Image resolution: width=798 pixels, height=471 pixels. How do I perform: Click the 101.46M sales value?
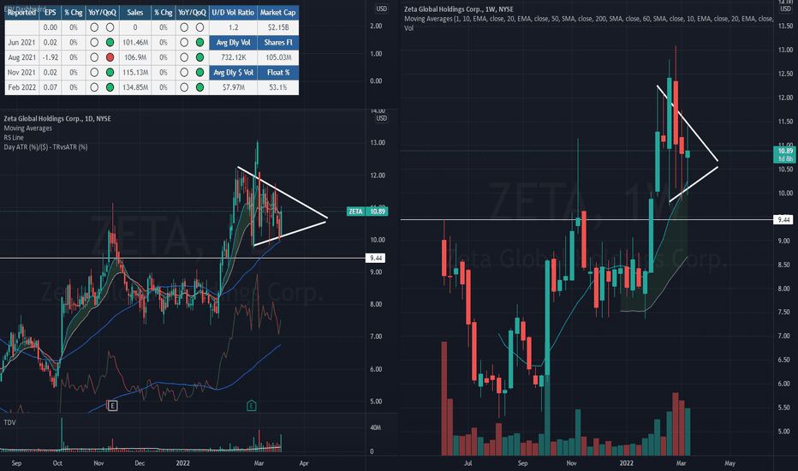pos(135,43)
